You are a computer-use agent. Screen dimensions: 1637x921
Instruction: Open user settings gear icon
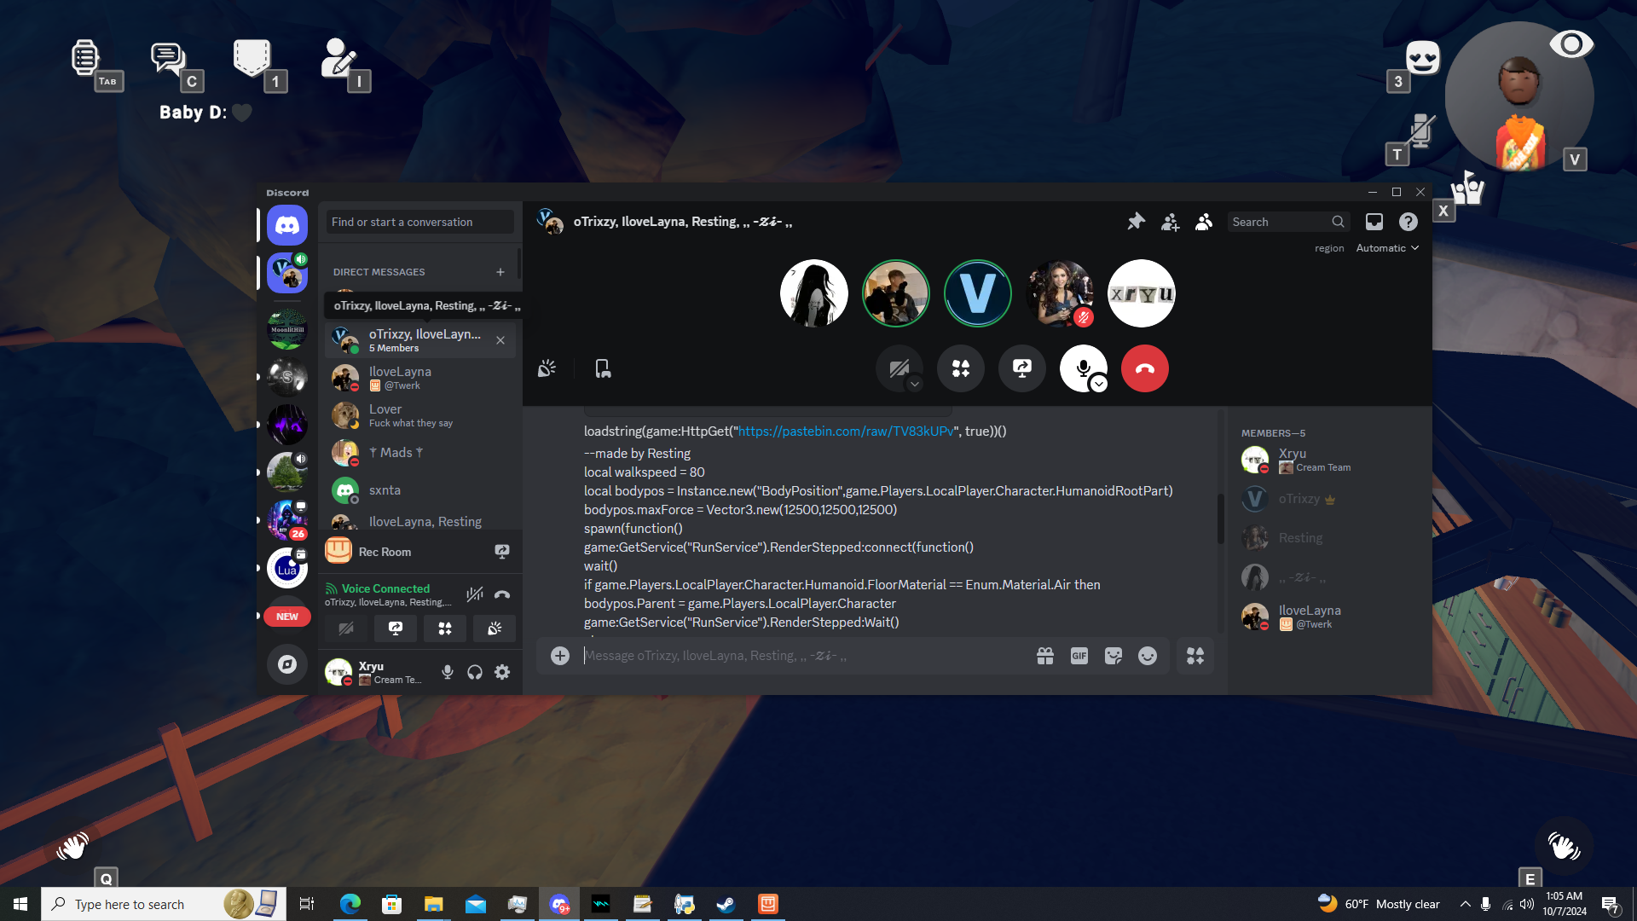[x=502, y=672]
